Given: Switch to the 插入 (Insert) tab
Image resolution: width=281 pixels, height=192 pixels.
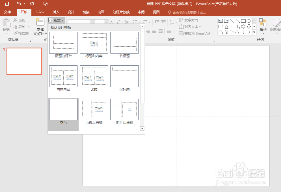Looking at the screenshot, I should pyautogui.click(x=56, y=12).
